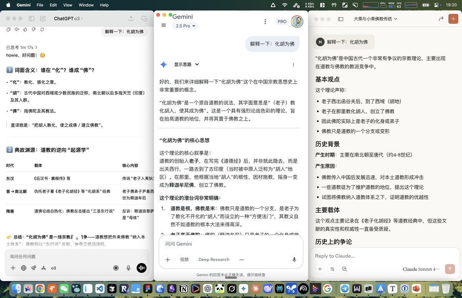Open search and tools sliders icon in Claude
This screenshot has width=462, height=298.
tap(332, 269)
